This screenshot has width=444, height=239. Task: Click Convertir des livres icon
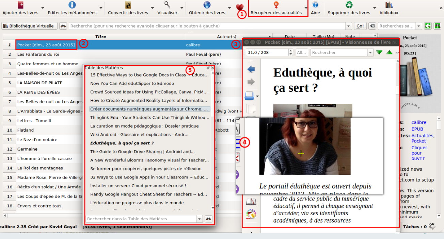(128, 5)
